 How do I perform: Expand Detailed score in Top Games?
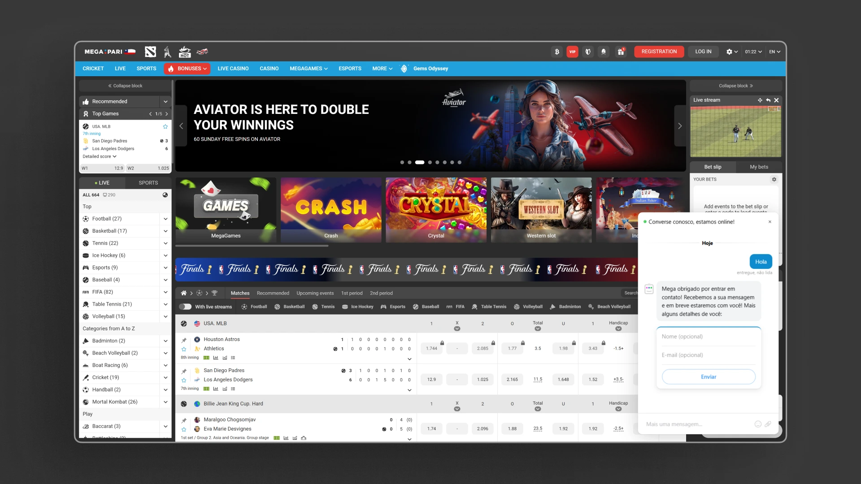[100, 156]
